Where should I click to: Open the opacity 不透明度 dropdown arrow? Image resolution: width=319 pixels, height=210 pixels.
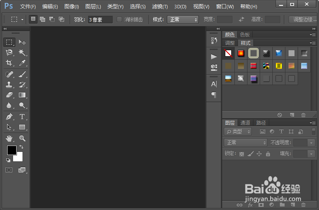tap(311, 143)
